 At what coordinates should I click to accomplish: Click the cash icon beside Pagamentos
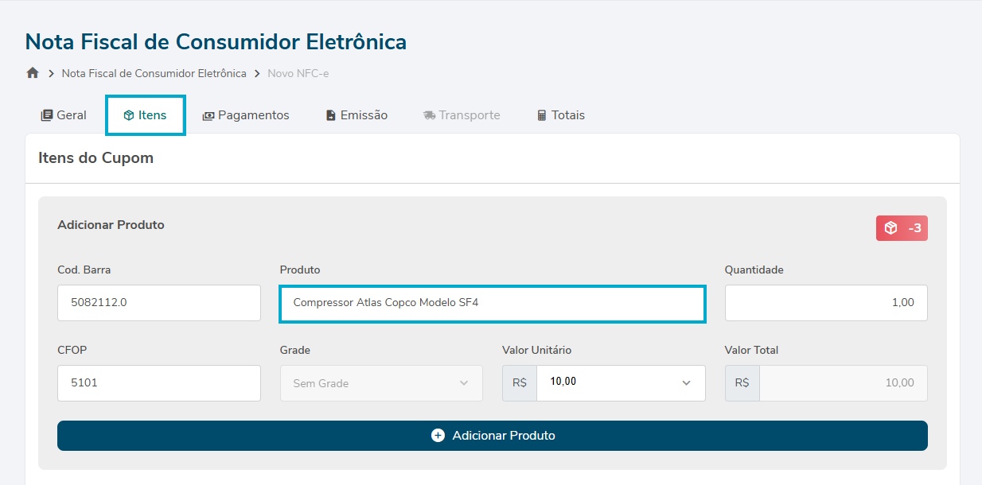[x=208, y=115]
